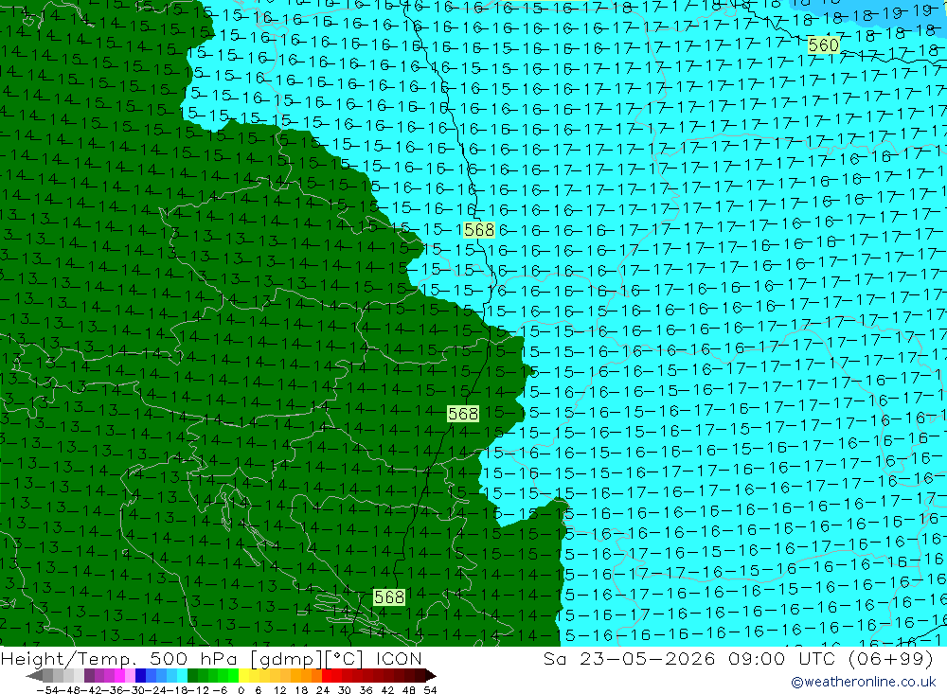Click the 0 value on the color scale

click(x=241, y=690)
